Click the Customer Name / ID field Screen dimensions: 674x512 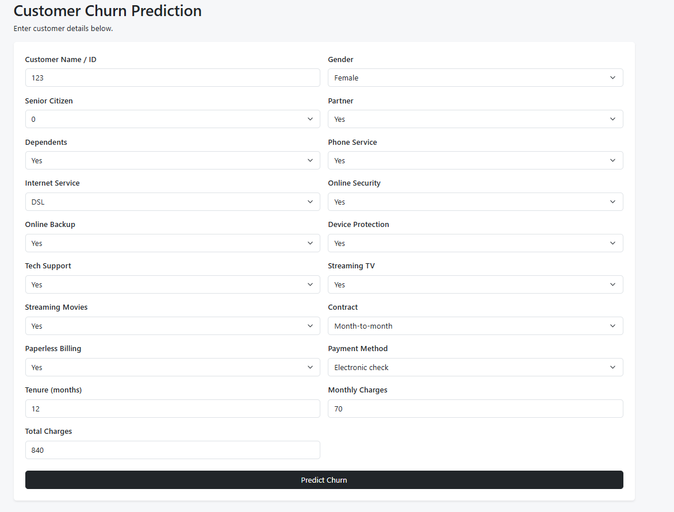173,78
